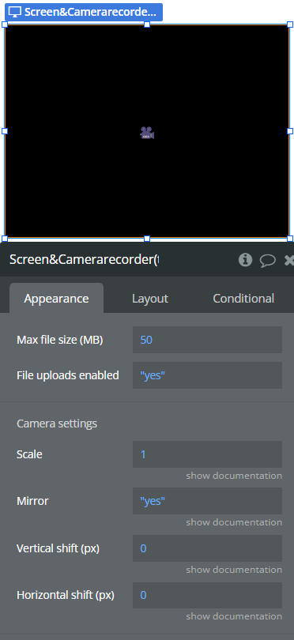Click the Horizontal shift input field
Image resolution: width=294 pixels, height=640 pixels.
[x=207, y=595]
